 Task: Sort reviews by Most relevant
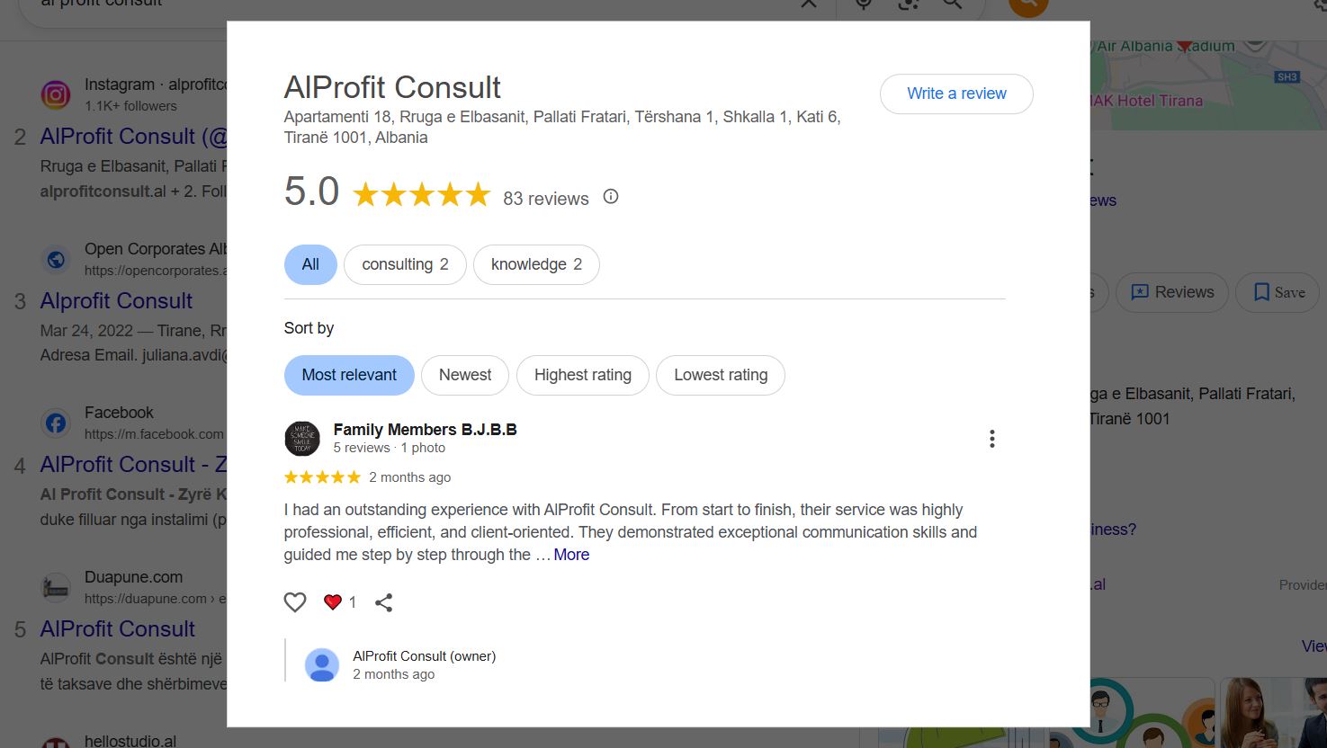(349, 375)
